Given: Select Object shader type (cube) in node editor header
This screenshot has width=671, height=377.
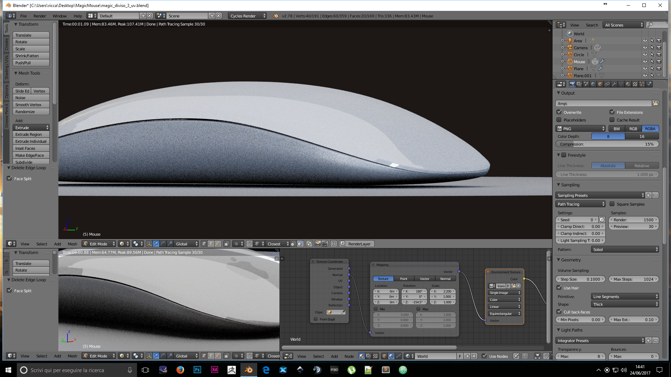Looking at the screenshot, I should coord(384,356).
